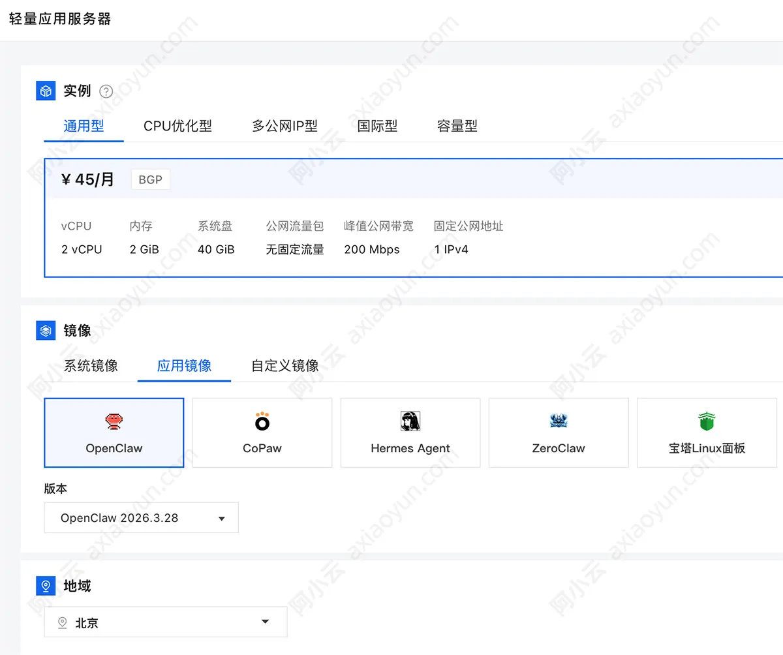Screen dimensions: 783x655
Task: Click the 地域 location pin icon
Action: 45,586
